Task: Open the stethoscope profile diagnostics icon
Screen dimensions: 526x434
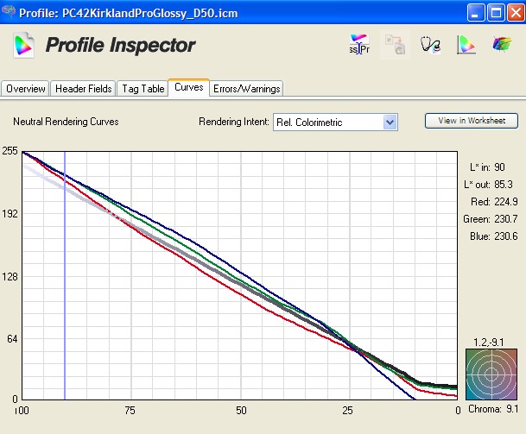Action: pyautogui.click(x=430, y=45)
